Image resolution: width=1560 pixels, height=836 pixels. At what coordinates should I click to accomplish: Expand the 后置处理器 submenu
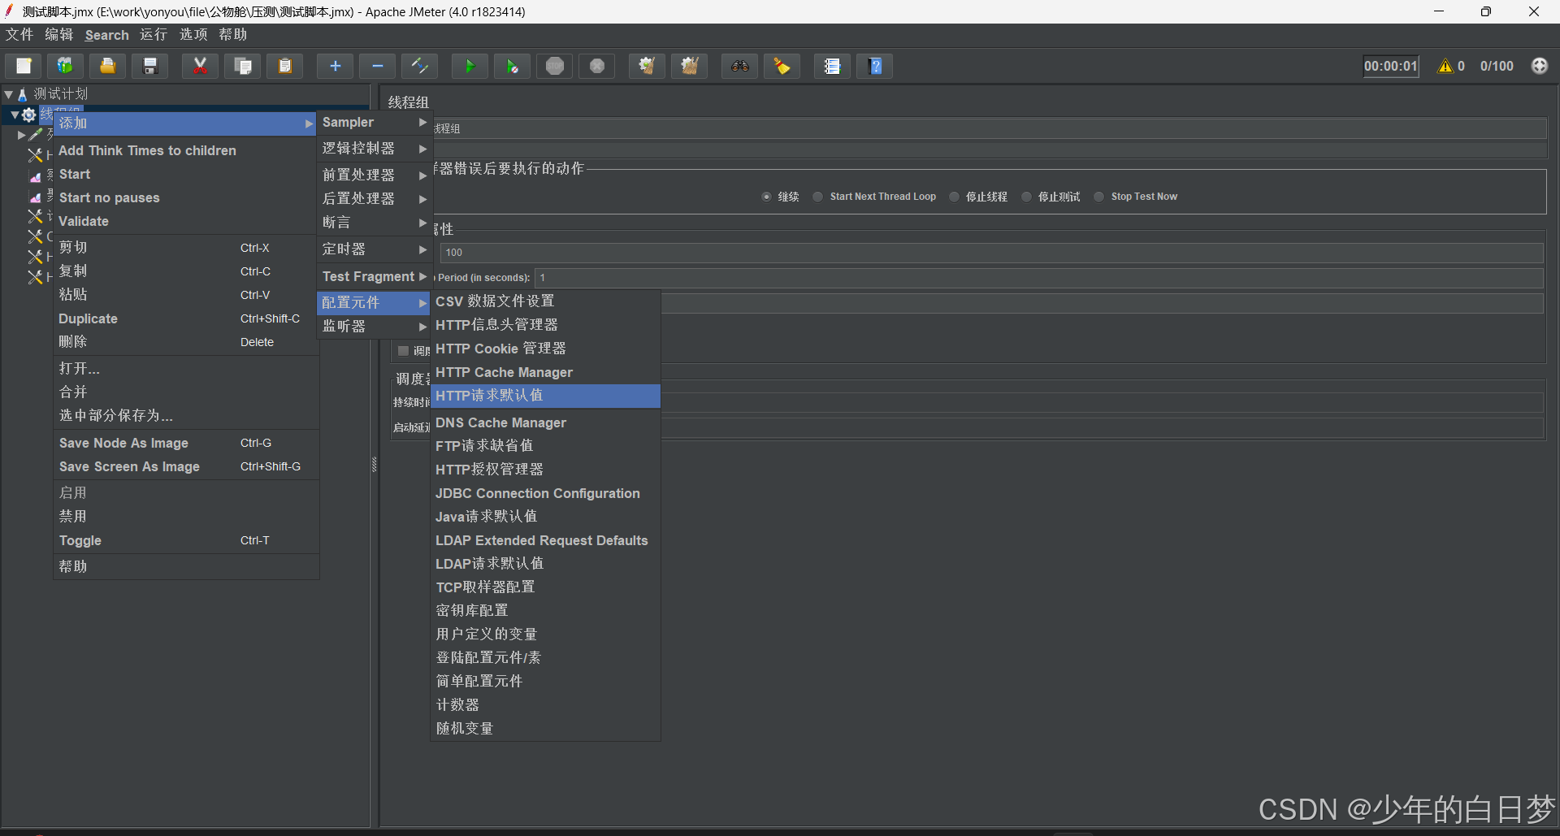(375, 198)
